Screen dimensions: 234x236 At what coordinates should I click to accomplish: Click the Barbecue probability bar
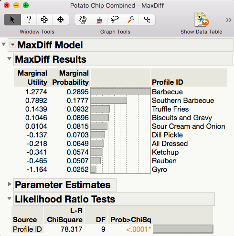[120, 92]
